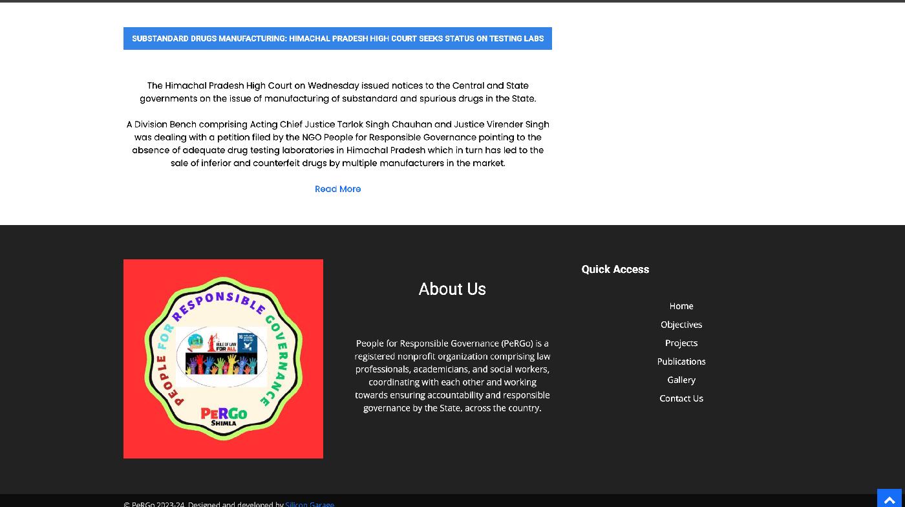Visit the Gallery footer link
Screen dimensions: 905x507
pyautogui.click(x=681, y=380)
